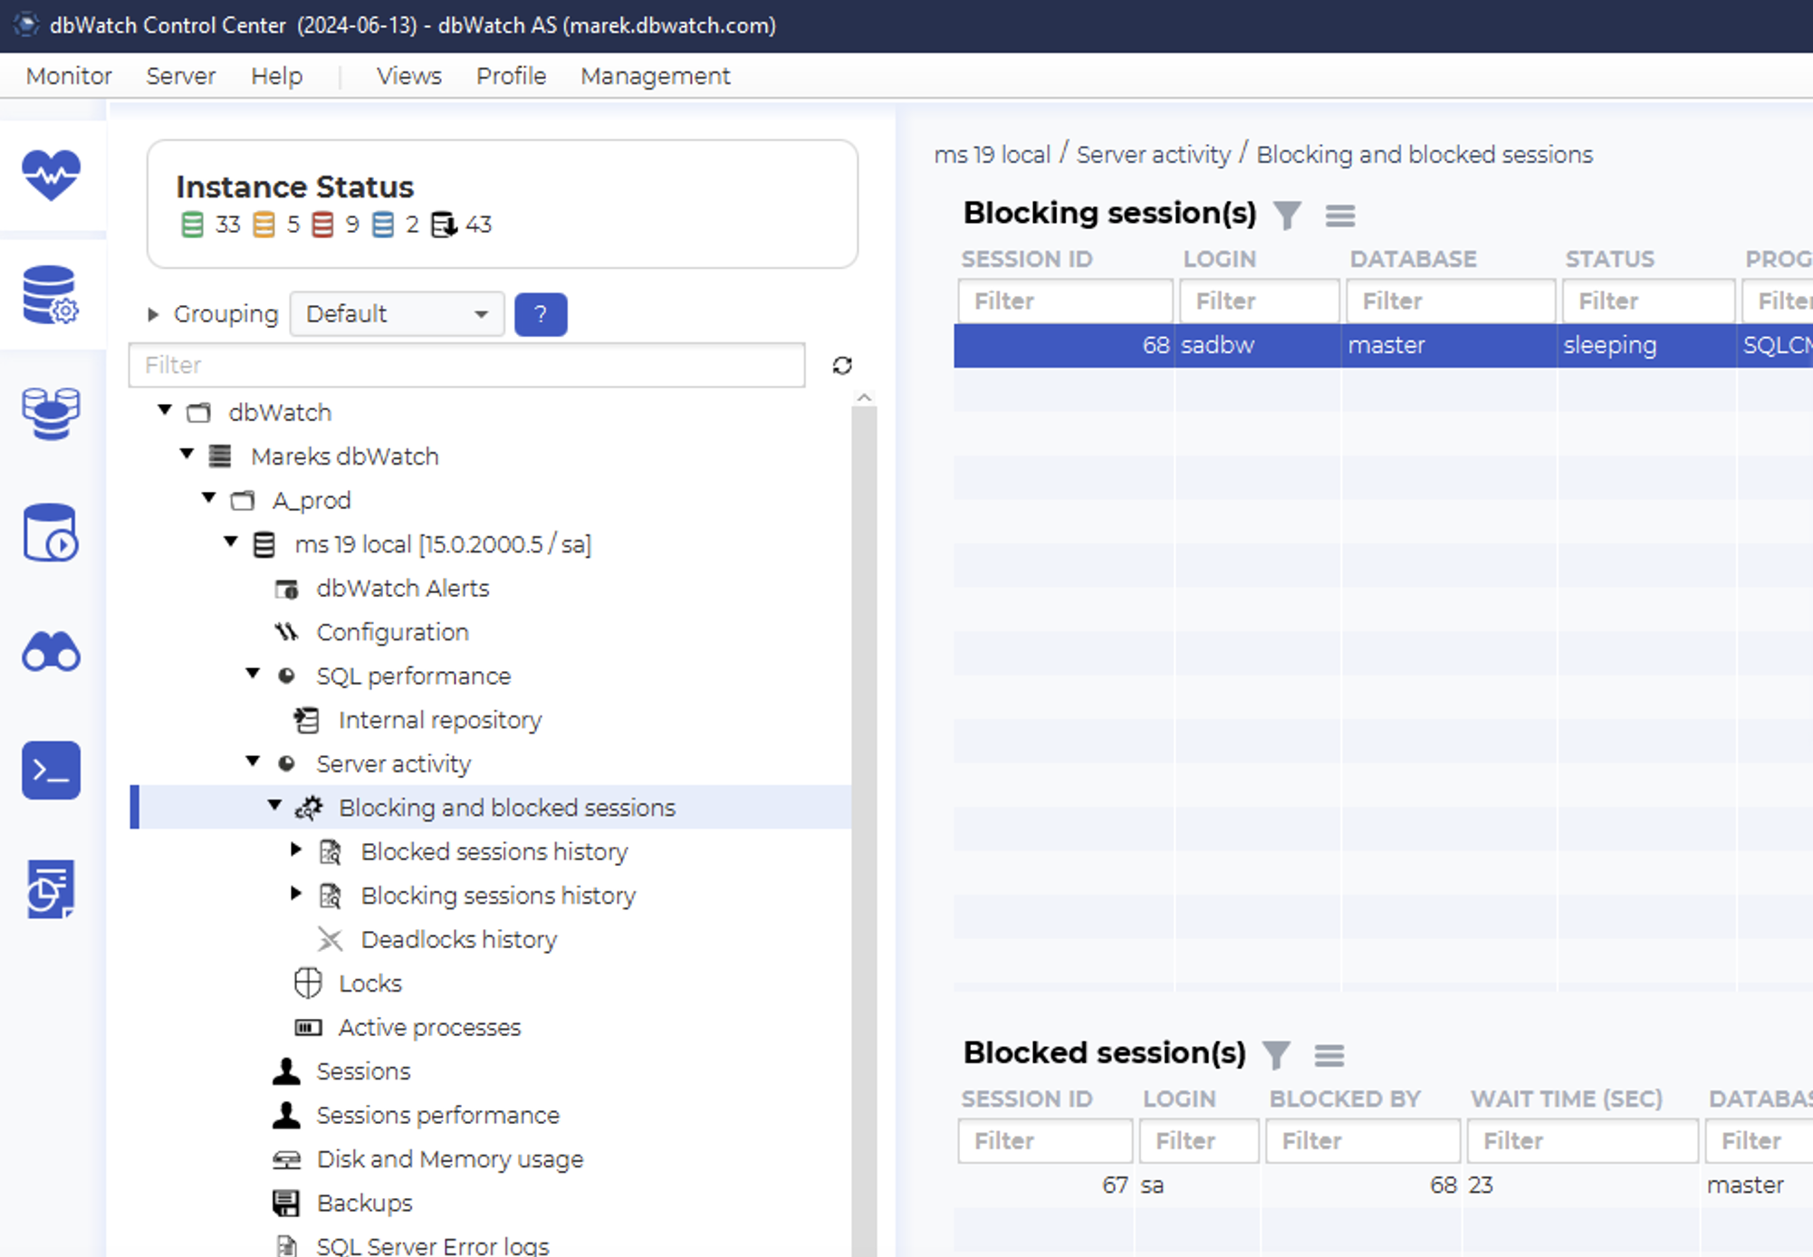Expand the Blocked sessions history node

pyautogui.click(x=295, y=850)
